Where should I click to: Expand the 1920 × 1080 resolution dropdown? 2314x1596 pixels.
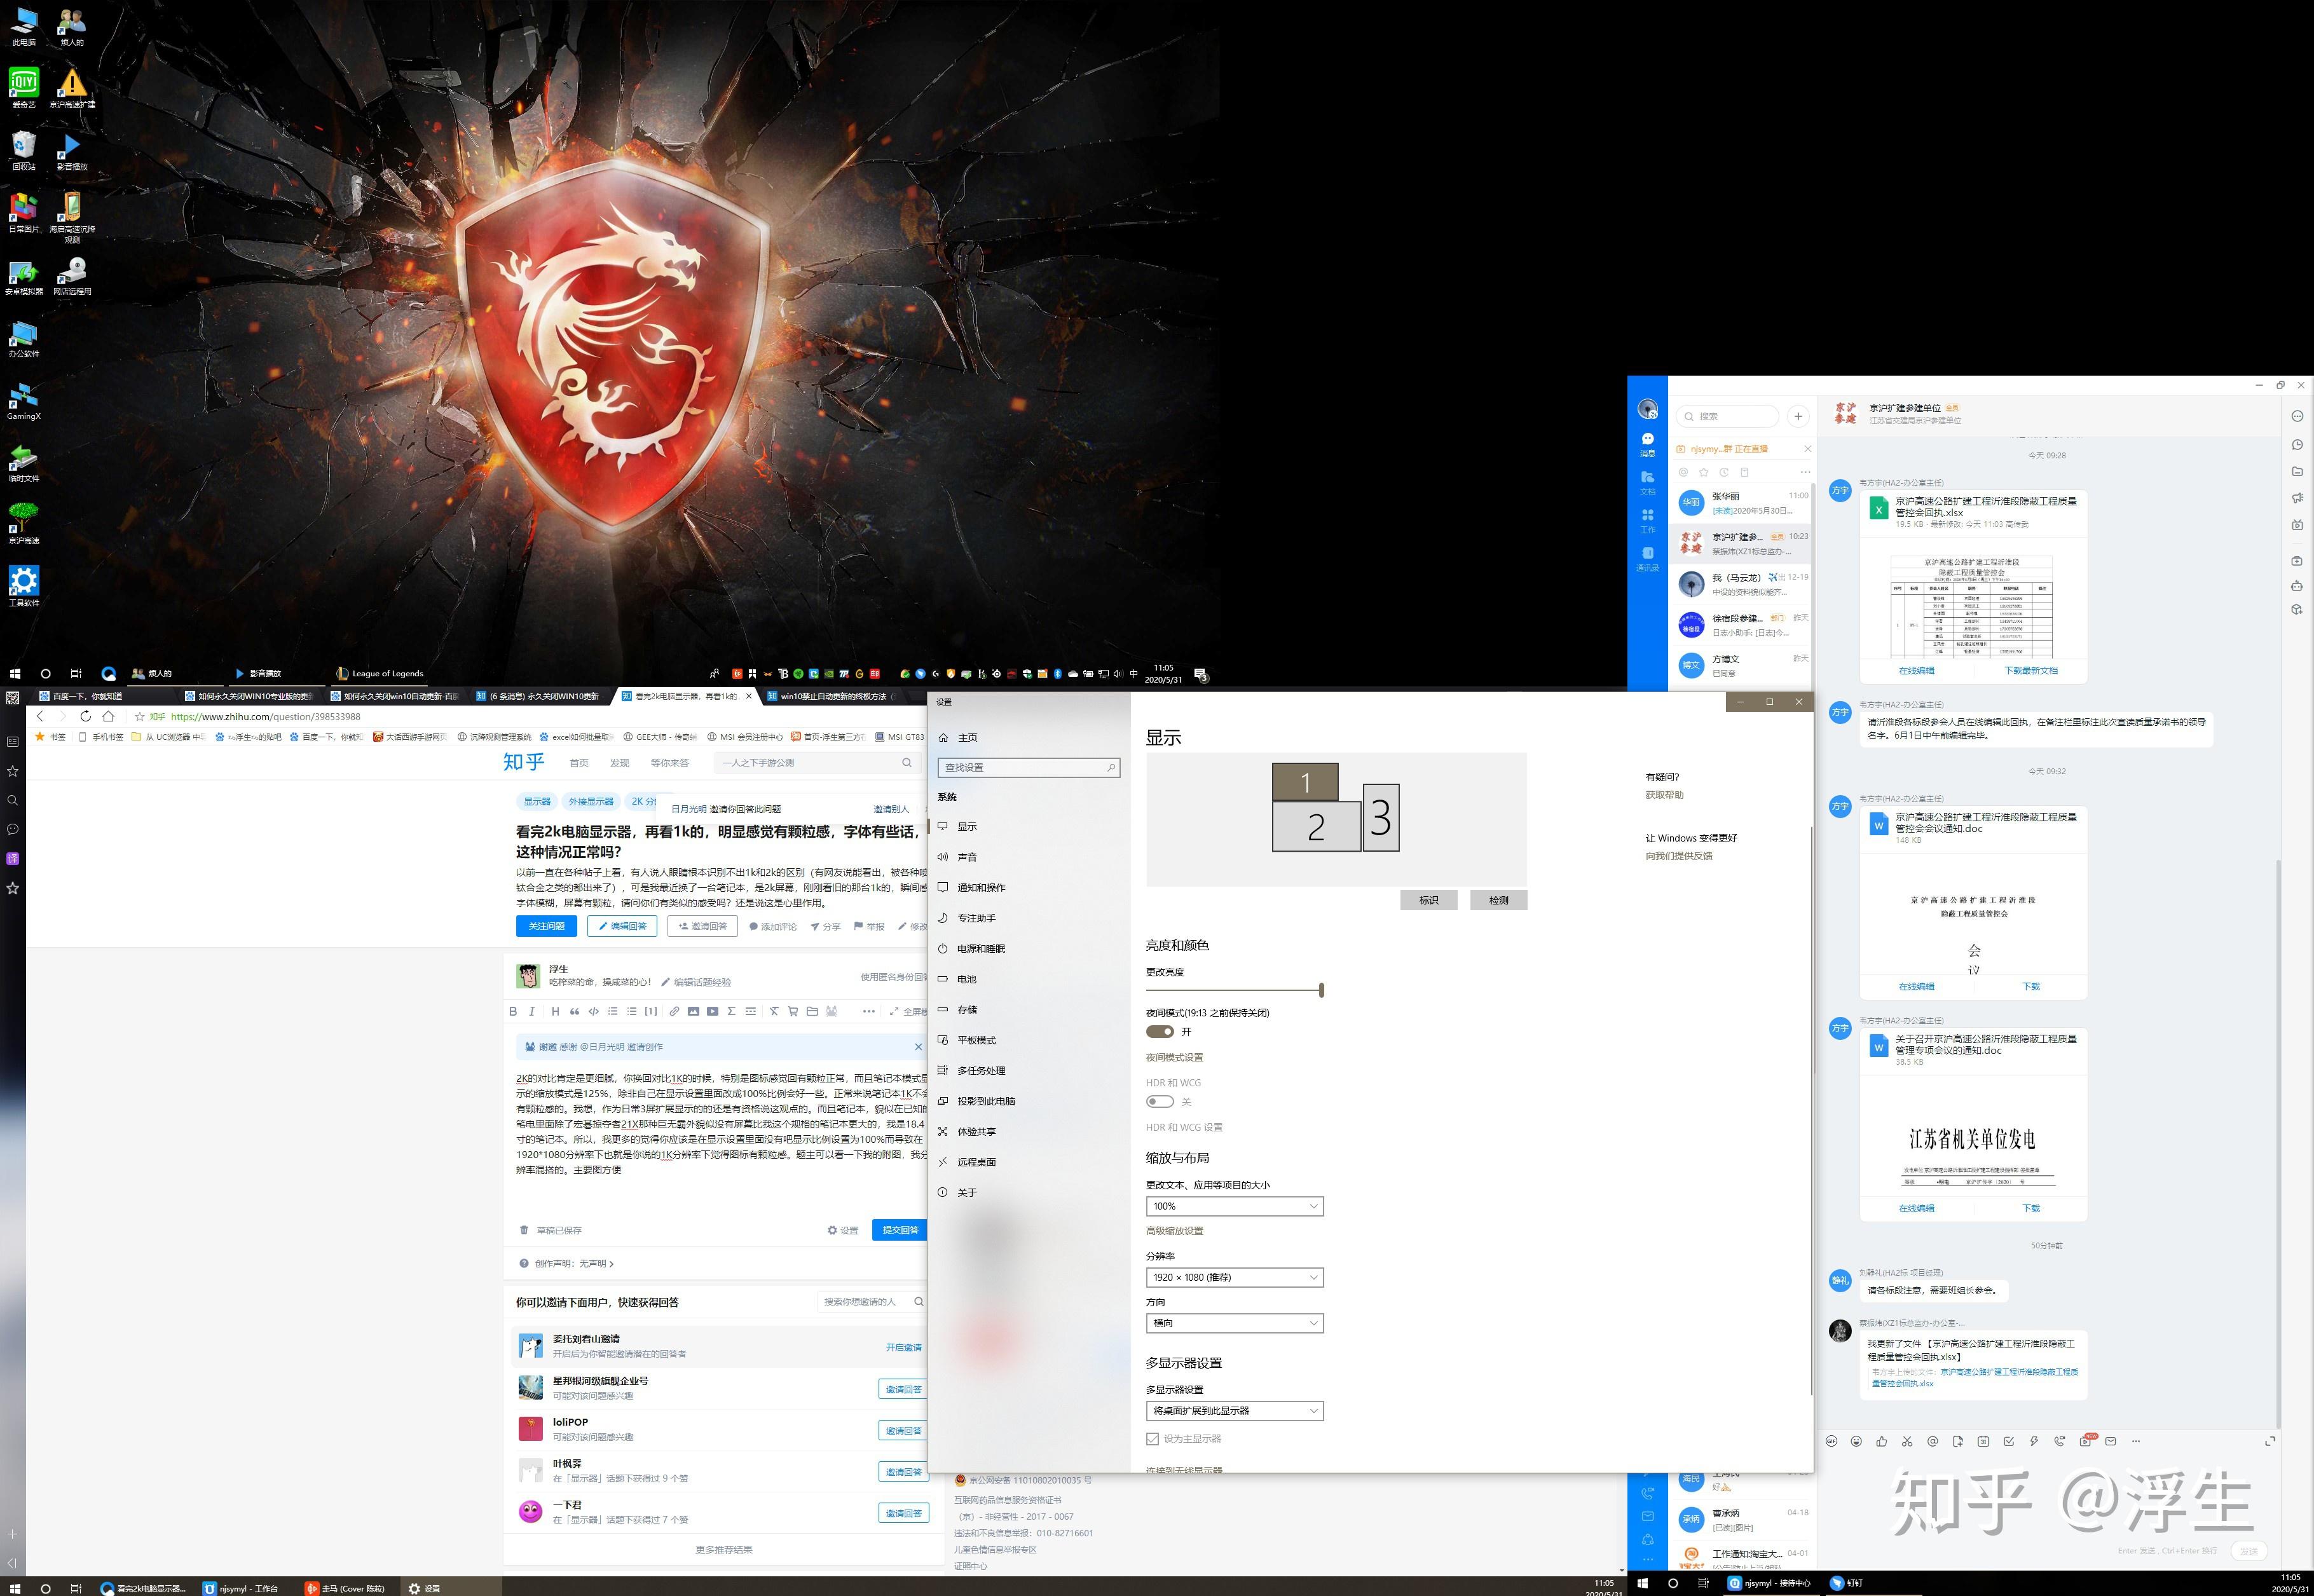(1234, 1277)
